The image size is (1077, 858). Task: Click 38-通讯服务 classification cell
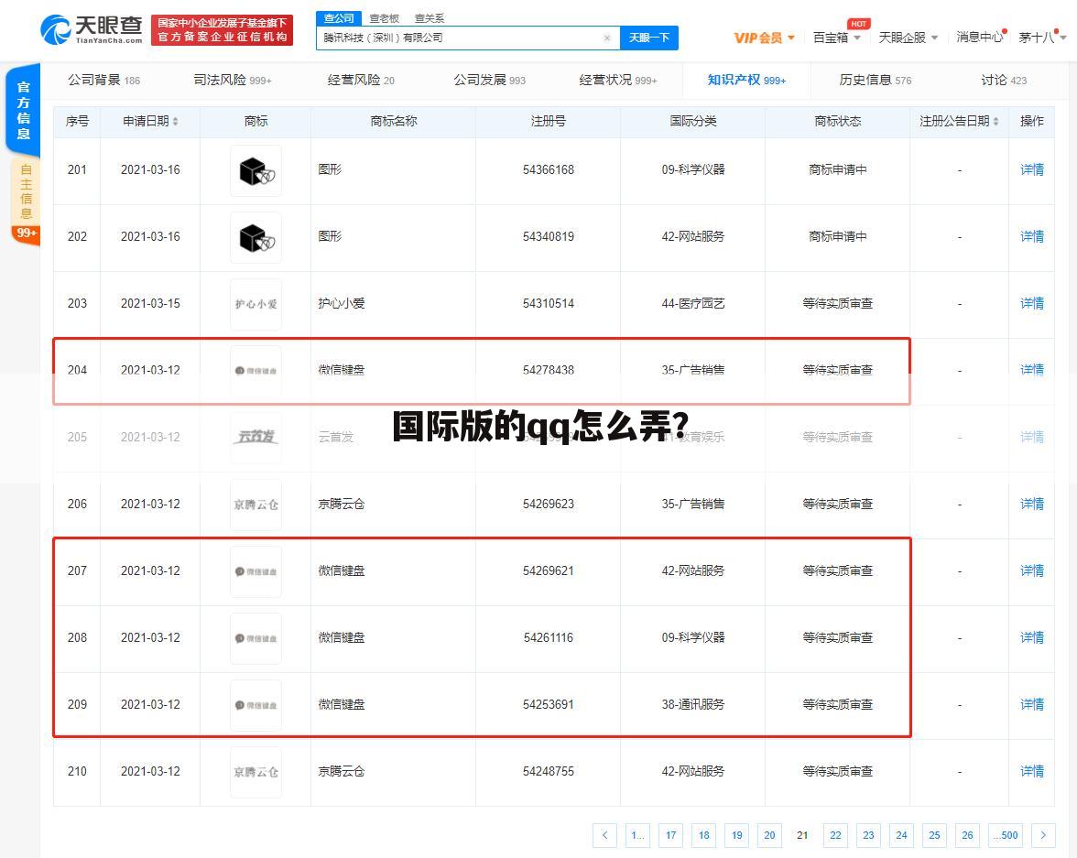tap(692, 704)
